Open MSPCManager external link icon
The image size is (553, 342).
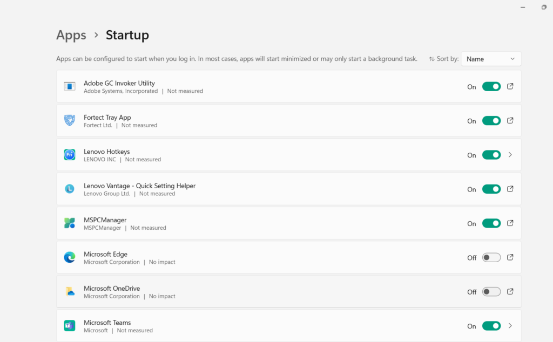(510, 223)
